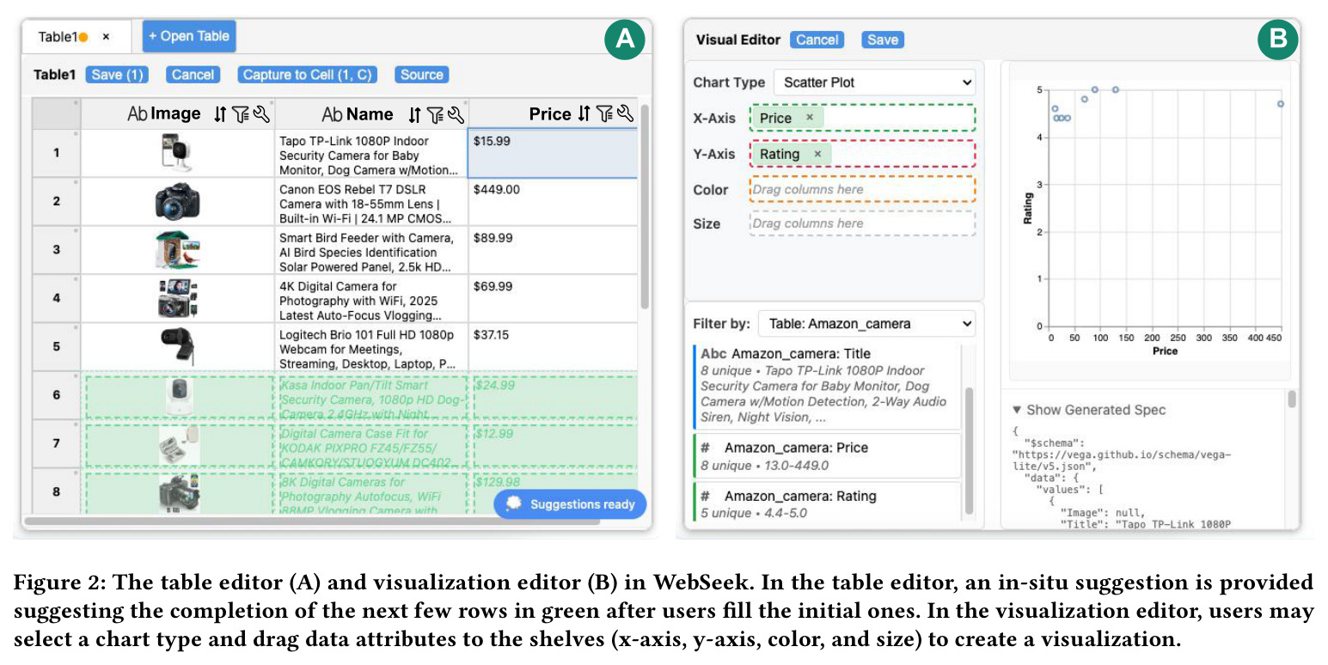Open the table Source
This screenshot has height=665, width=1328.
[421, 75]
